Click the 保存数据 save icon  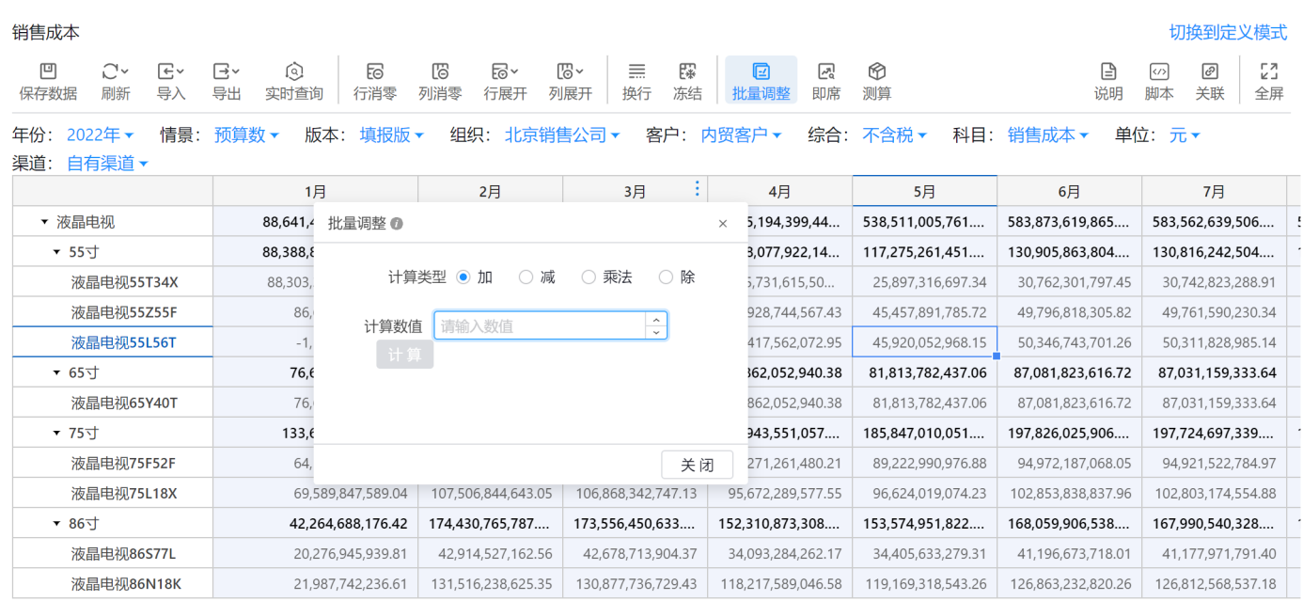48,72
